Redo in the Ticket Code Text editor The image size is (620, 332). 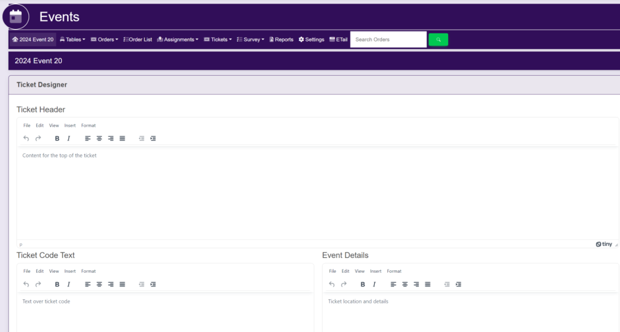coord(38,284)
